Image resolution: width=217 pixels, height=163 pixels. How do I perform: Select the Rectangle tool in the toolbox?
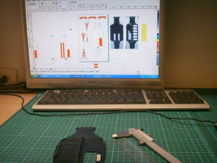(x=28, y=23)
